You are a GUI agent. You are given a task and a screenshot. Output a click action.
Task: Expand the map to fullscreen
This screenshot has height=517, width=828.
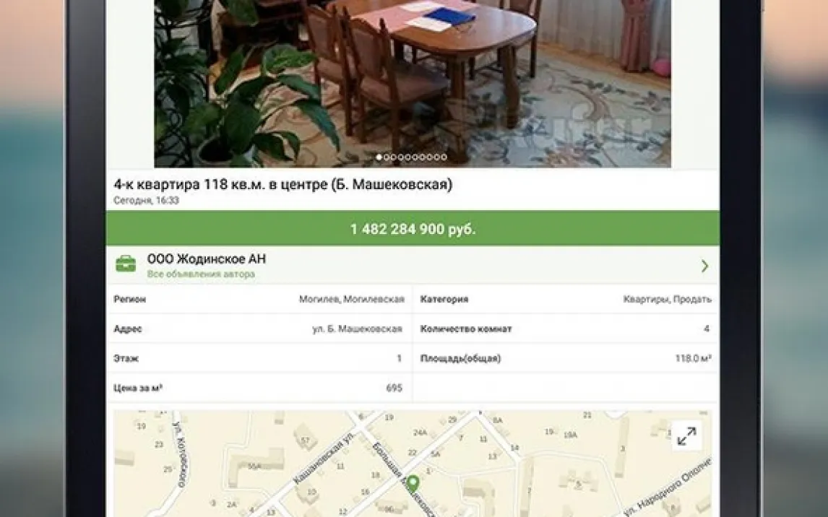pyautogui.click(x=686, y=435)
